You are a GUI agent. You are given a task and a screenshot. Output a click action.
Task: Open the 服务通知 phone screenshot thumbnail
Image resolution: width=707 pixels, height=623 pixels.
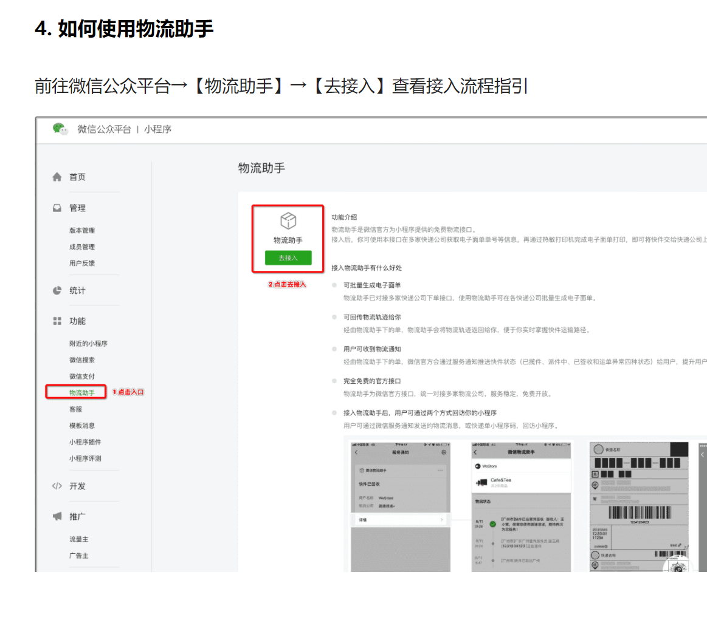tap(401, 507)
